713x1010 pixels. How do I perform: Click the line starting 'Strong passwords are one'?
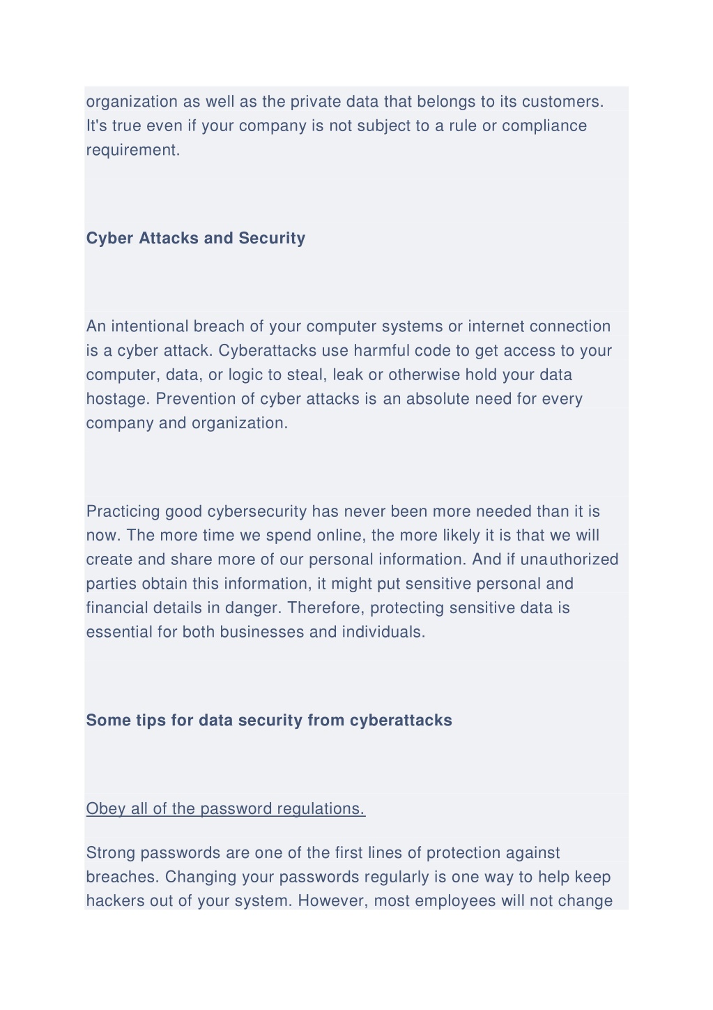323,853
